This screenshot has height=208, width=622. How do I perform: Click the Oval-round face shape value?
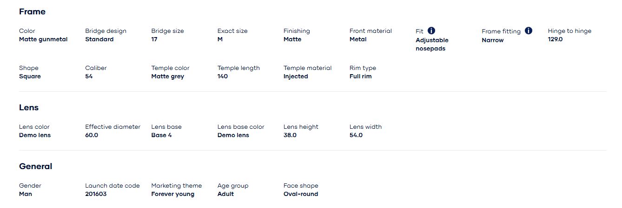point(301,194)
